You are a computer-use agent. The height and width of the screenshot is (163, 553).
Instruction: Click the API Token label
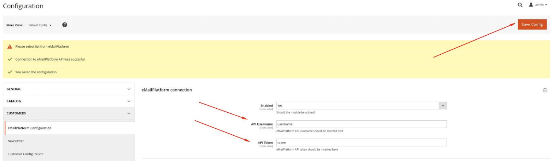(x=265, y=143)
